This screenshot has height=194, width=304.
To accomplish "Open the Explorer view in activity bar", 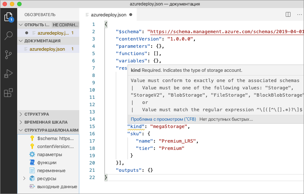I will pyautogui.click(x=8, y=17).
